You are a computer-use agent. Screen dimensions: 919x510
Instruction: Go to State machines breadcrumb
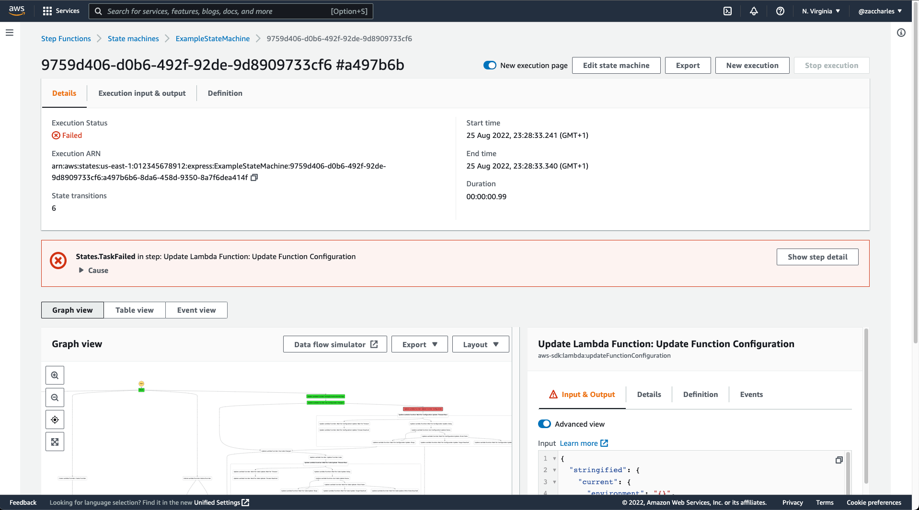pos(133,39)
